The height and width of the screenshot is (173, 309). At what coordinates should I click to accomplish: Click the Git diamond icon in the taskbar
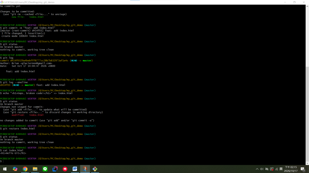[95, 169]
